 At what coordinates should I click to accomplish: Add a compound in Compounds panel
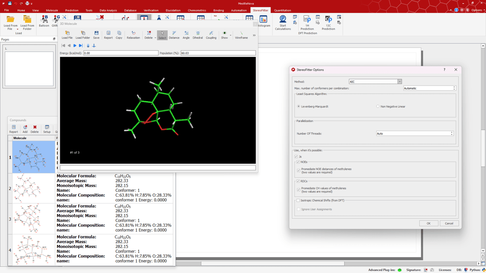tap(25, 129)
